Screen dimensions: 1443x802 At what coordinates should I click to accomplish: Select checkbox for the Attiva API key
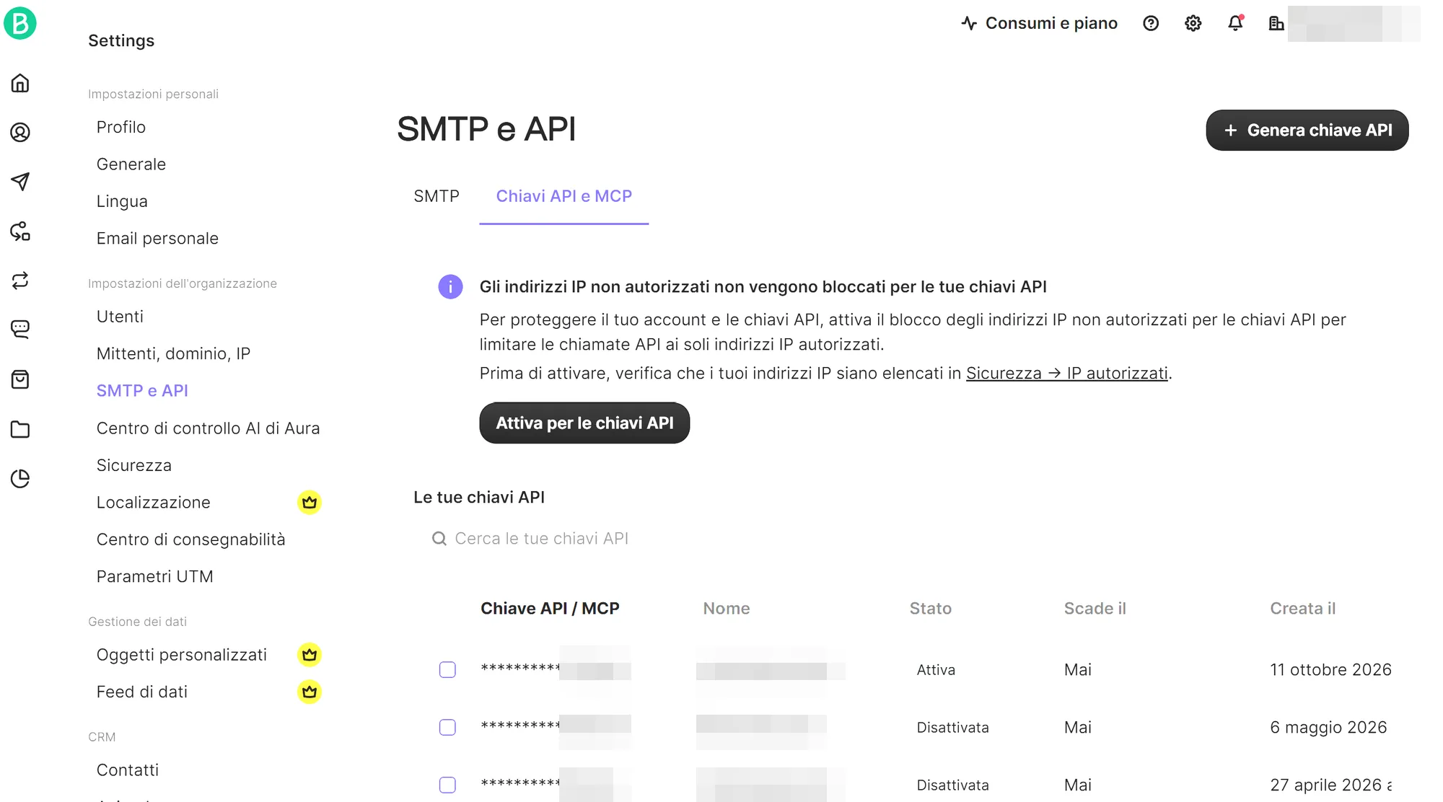[447, 669]
